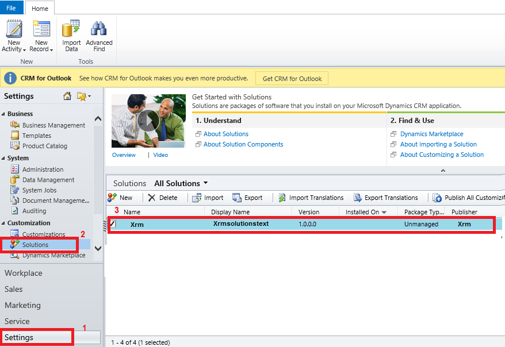The image size is (505, 347).
Task: Click the Document Management icon
Action: pos(15,200)
